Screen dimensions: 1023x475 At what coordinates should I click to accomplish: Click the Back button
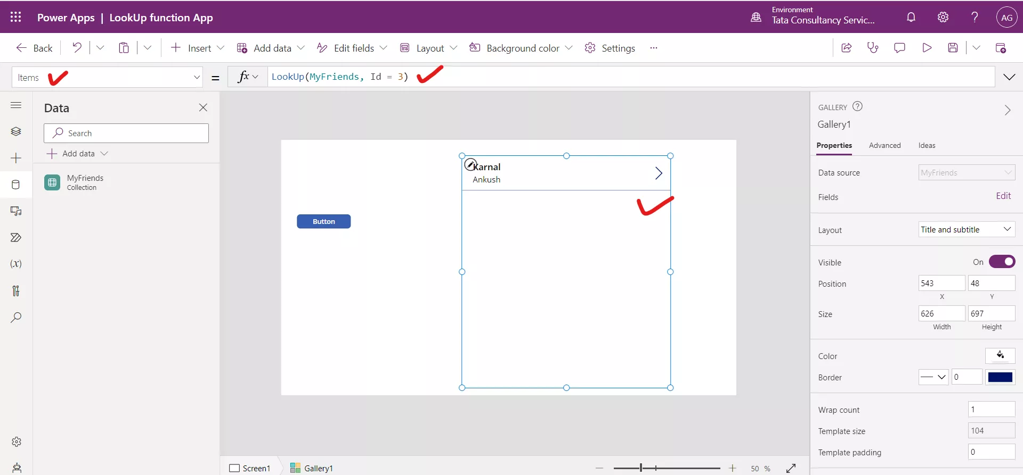[35, 48]
